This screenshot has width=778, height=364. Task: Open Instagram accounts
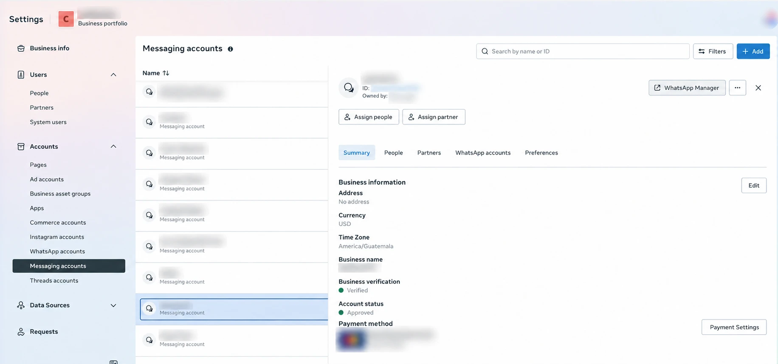57,237
